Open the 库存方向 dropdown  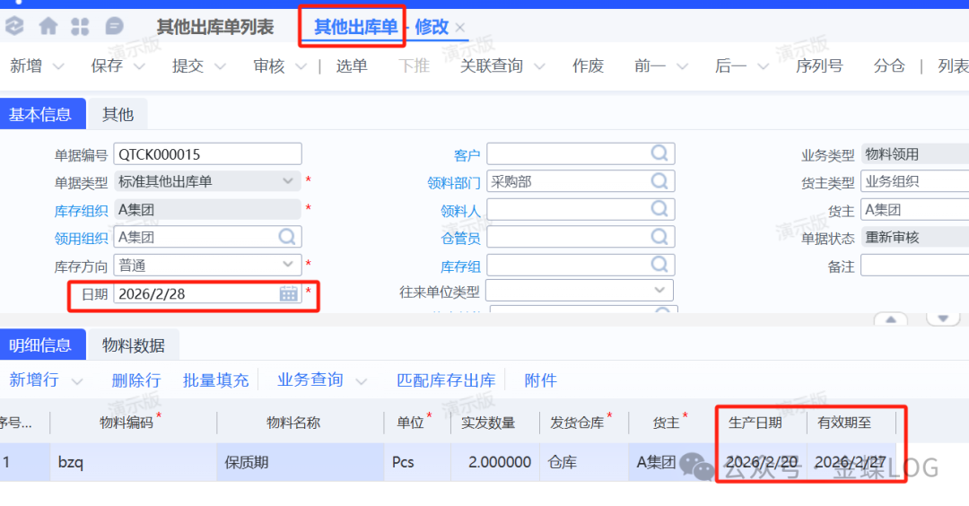pos(288,265)
